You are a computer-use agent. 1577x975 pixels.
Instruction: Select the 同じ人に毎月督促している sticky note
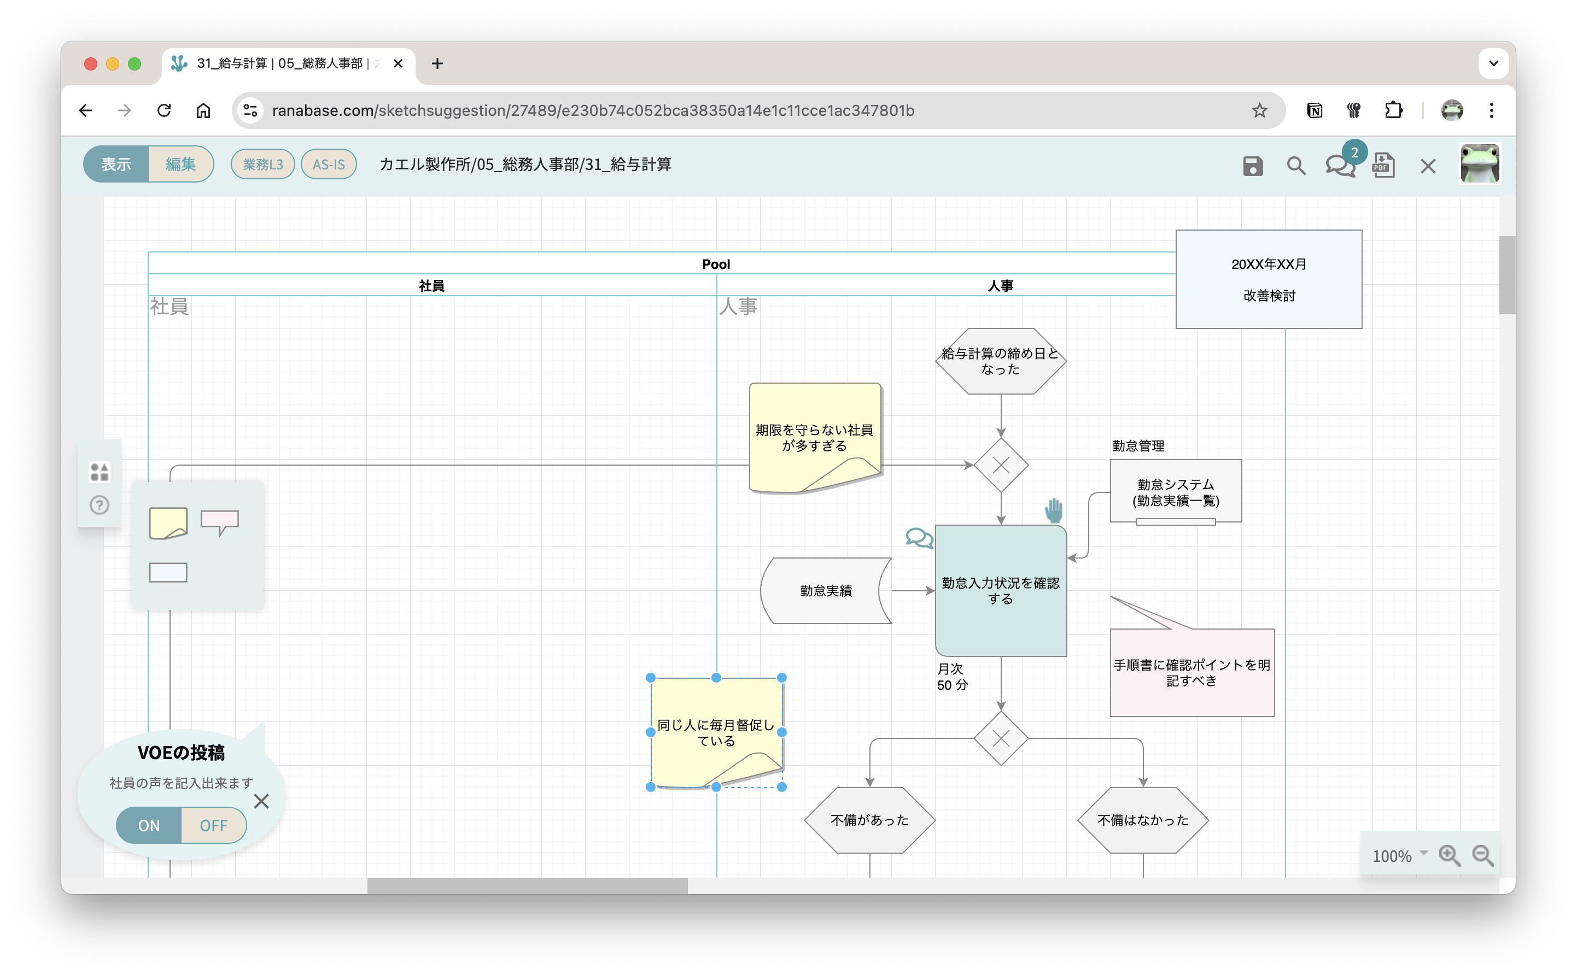pos(716,732)
